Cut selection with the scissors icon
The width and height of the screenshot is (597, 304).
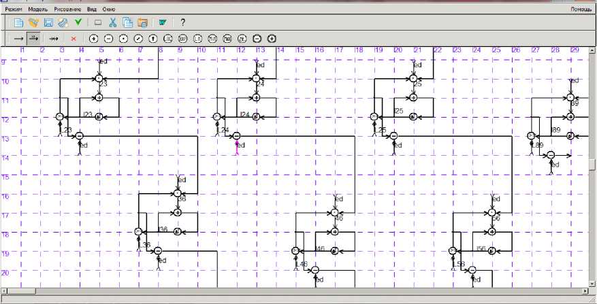pos(113,22)
